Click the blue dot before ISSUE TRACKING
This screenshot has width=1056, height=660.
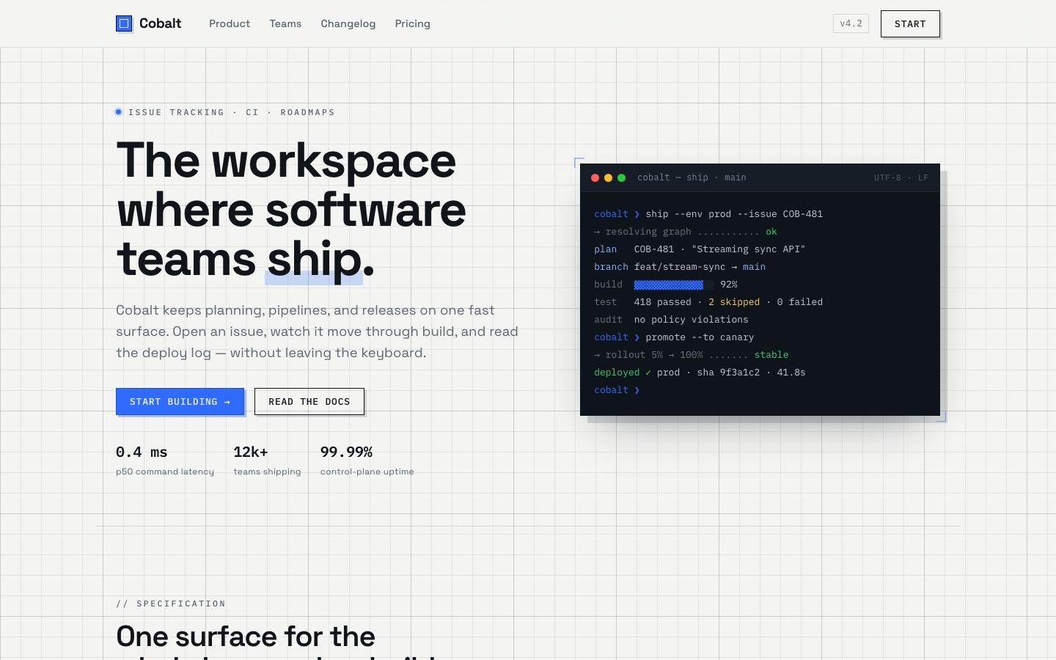point(119,112)
